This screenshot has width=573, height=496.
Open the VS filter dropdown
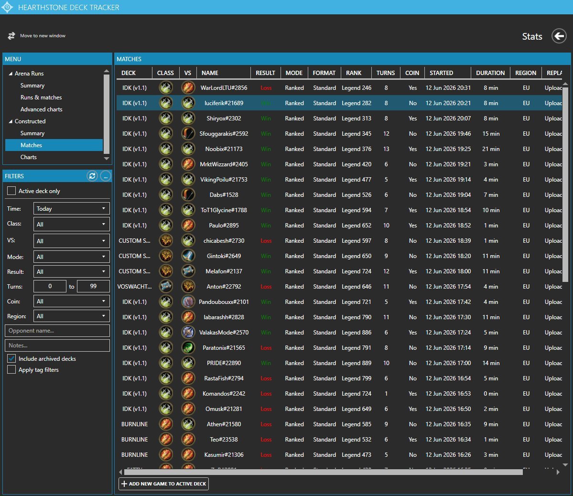tap(71, 241)
